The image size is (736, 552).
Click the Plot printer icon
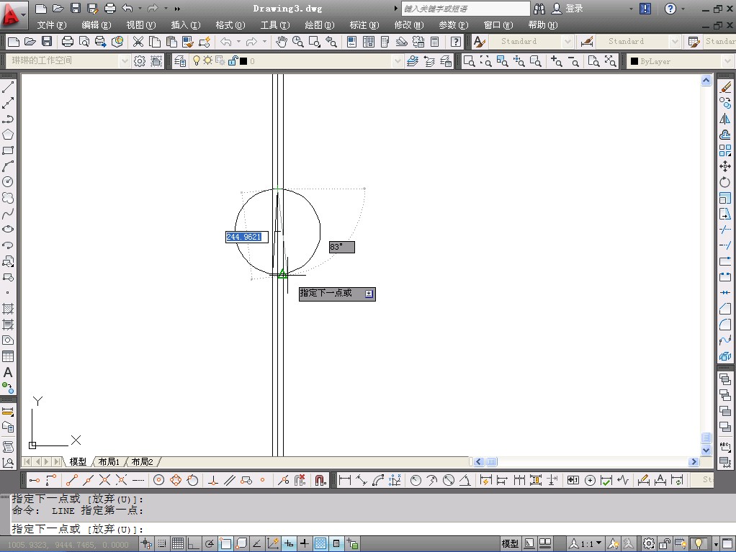67,42
